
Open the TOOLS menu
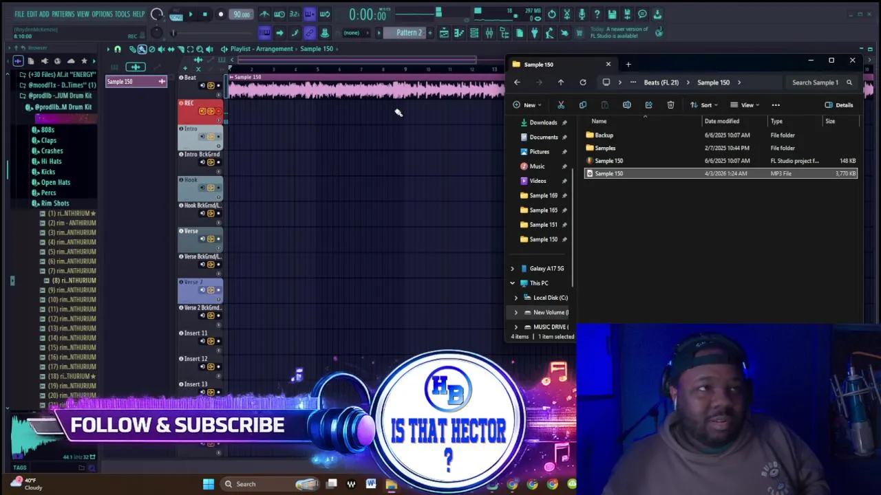pos(122,14)
